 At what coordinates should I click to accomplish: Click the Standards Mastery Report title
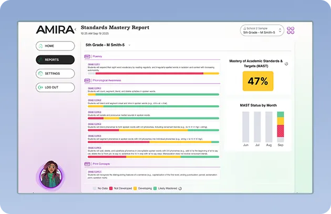(115, 27)
